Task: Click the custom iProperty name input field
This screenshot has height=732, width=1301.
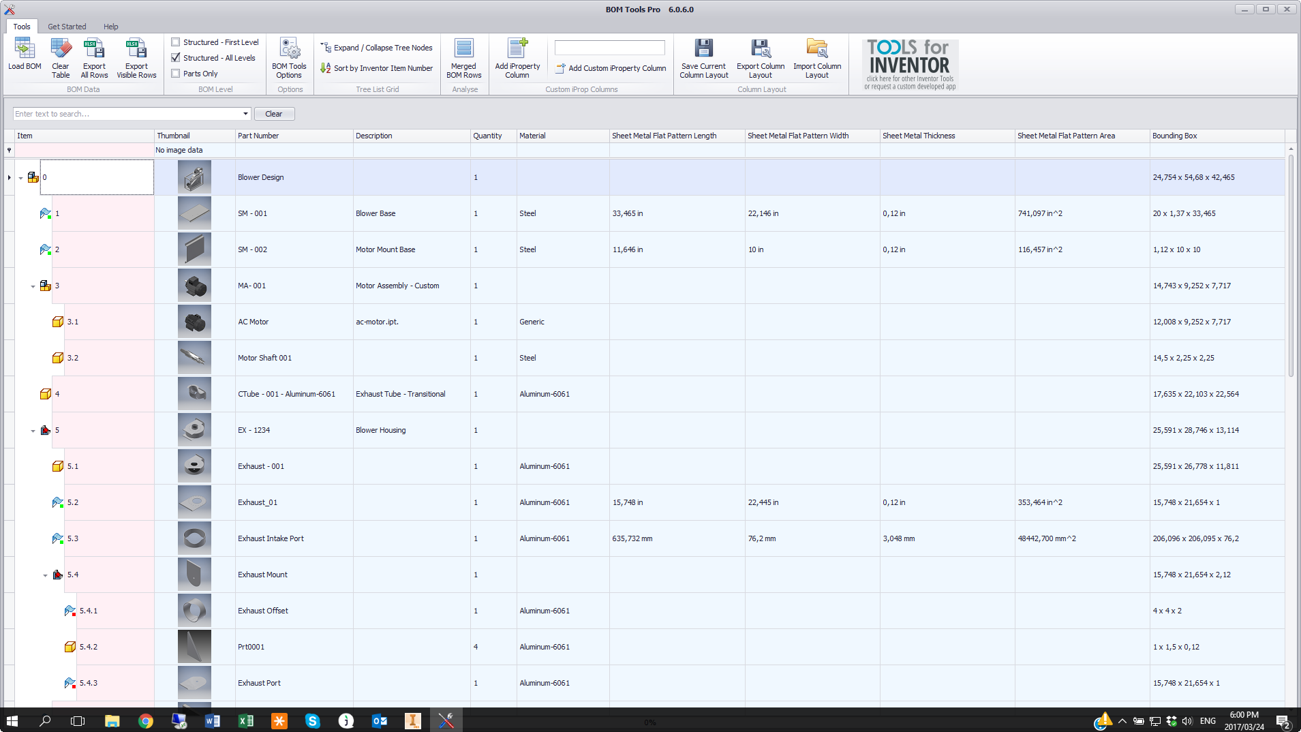Action: [609, 47]
